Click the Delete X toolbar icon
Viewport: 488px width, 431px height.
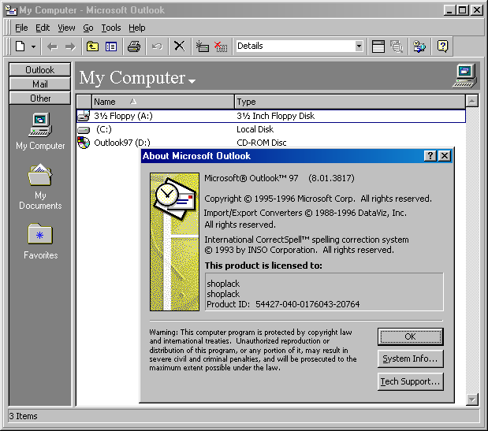179,46
